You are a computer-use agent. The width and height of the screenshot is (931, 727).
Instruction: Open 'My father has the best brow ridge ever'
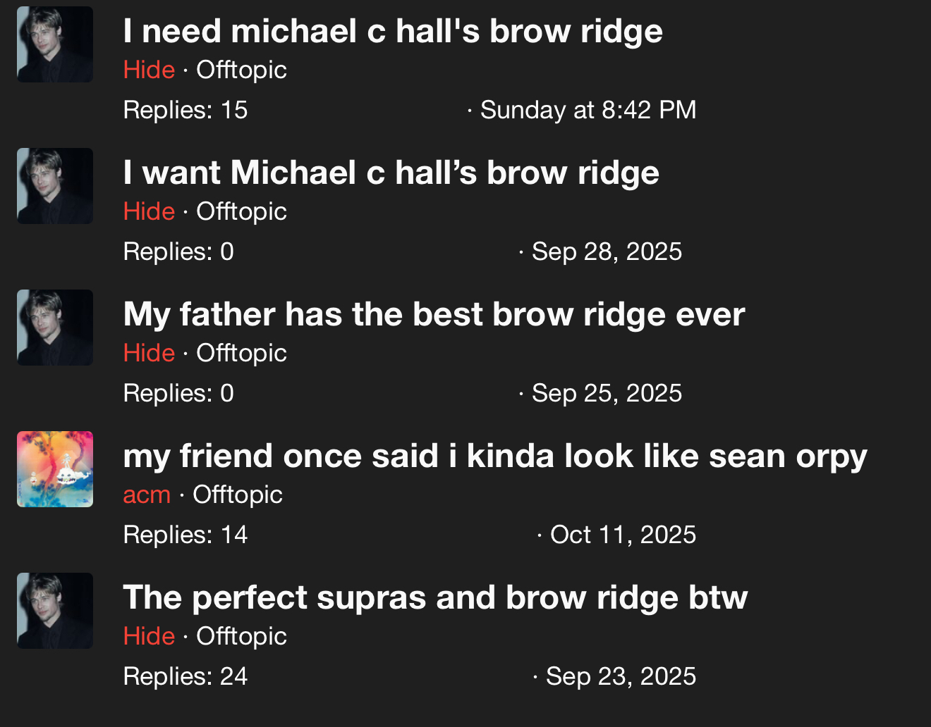[x=433, y=314]
